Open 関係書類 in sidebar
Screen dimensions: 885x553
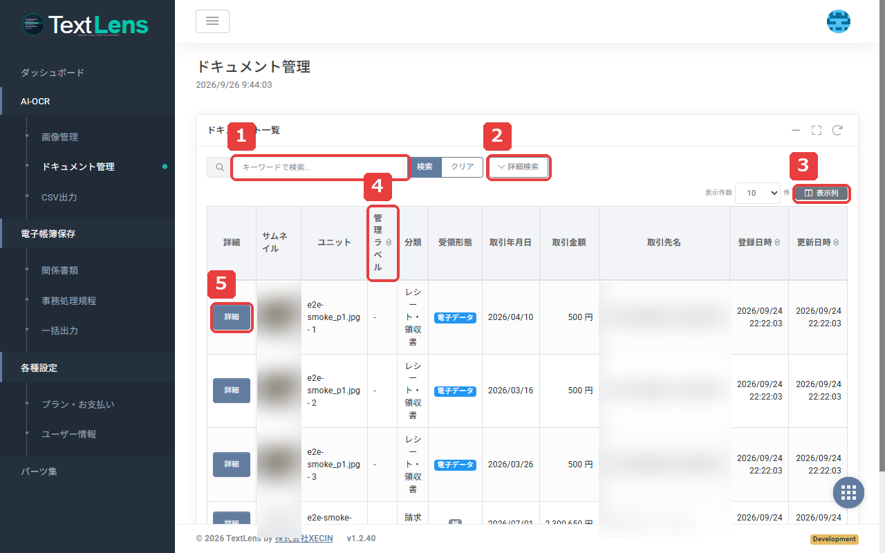pos(60,270)
